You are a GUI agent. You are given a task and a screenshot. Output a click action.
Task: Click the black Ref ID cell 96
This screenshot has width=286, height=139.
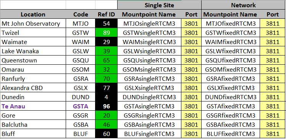[x=106, y=106]
